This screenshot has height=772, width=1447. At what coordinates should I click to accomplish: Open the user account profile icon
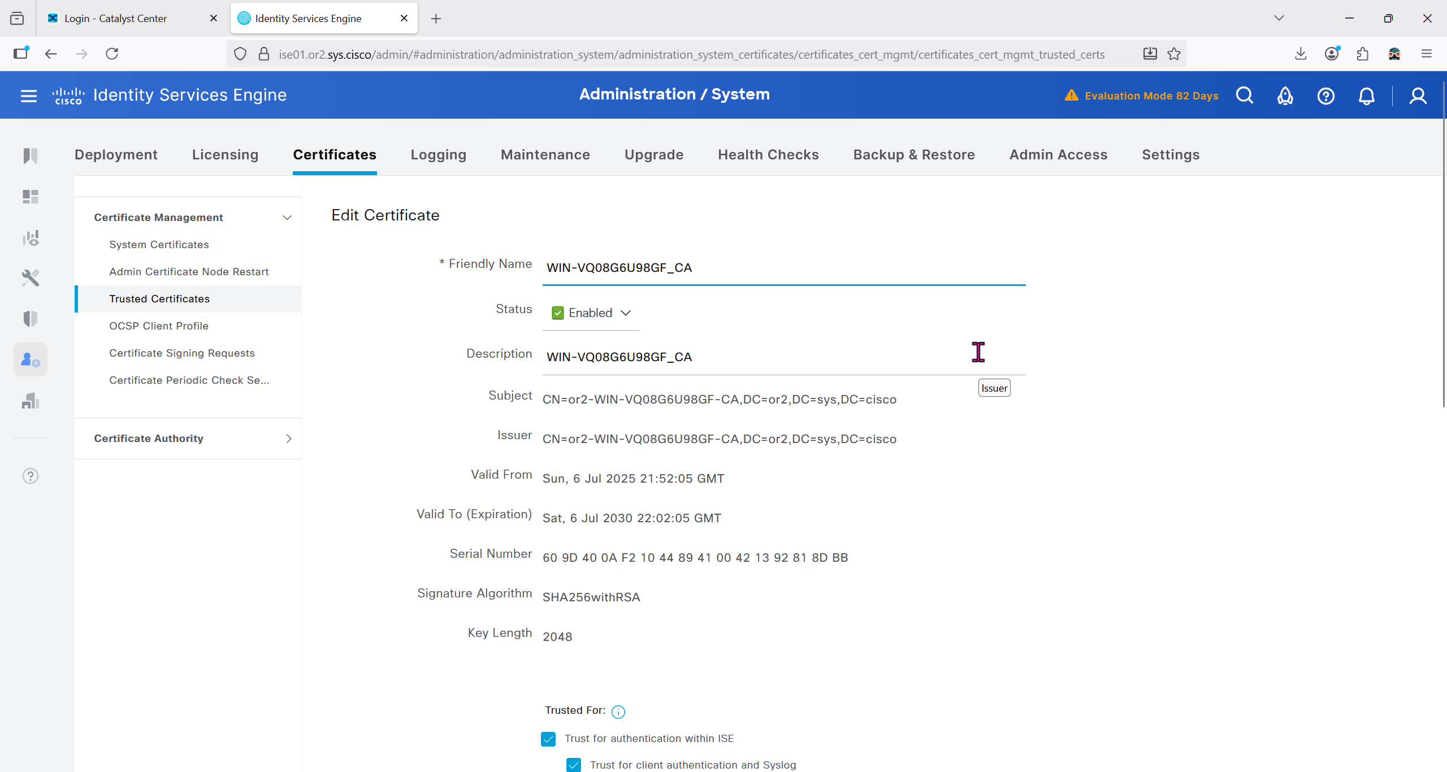click(1418, 96)
